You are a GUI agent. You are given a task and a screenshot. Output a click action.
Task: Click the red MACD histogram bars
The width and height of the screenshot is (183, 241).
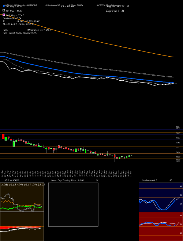click(x=20, y=227)
